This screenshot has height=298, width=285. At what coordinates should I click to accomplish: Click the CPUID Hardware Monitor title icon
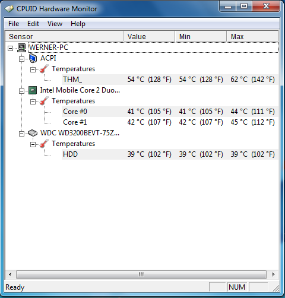[9, 9]
